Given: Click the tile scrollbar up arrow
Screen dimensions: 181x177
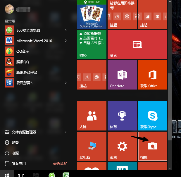Looking at the screenshot, I should [x=170, y=2].
